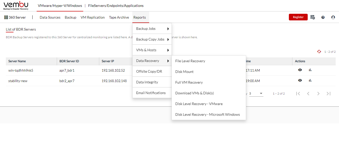Screen dimensions: 339x154
Task: Click the Vembu logo
Action: click(16, 6)
